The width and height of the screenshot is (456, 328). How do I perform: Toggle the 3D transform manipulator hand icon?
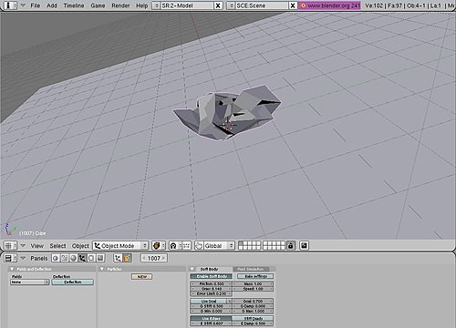[x=199, y=246]
